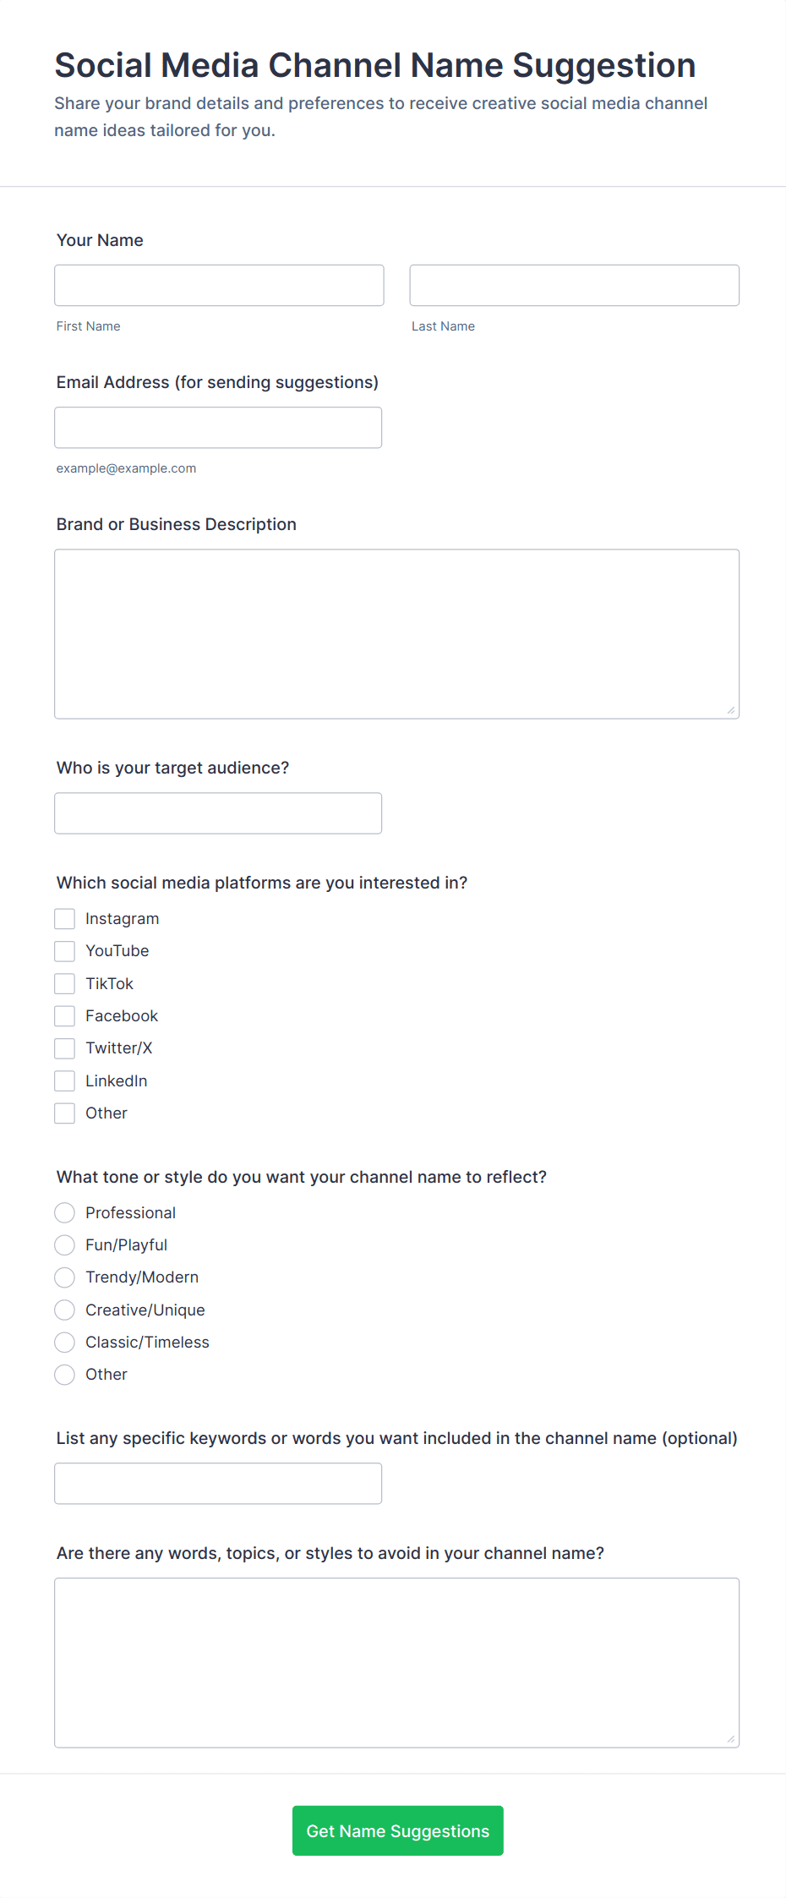The width and height of the screenshot is (786, 1898).
Task: Click the Get Name Suggestions button
Action: (x=397, y=1830)
